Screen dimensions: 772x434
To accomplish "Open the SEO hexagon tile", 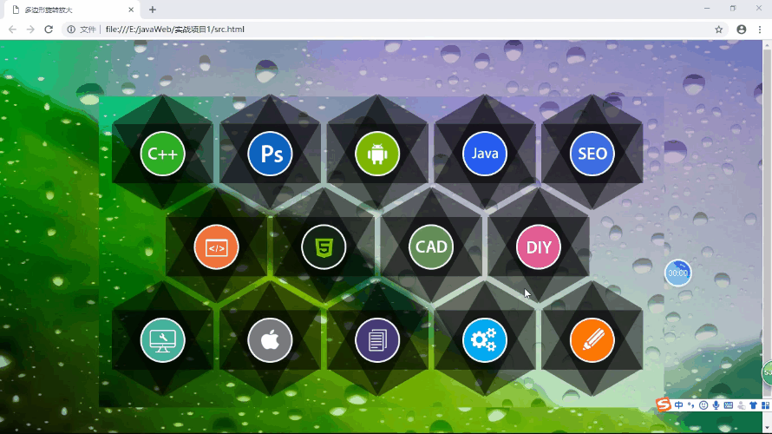I will pyautogui.click(x=592, y=154).
